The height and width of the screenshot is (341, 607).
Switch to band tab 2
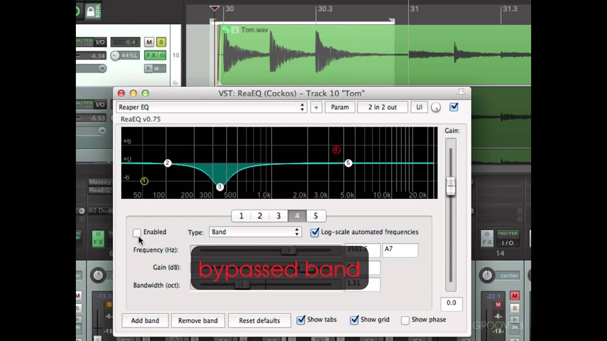click(260, 216)
